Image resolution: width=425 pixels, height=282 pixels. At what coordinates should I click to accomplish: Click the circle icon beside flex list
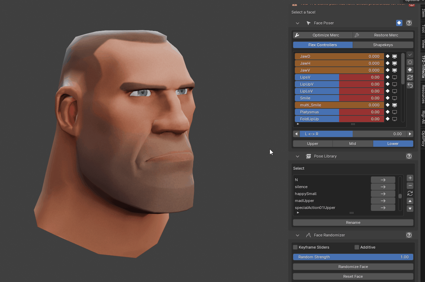coord(410,62)
